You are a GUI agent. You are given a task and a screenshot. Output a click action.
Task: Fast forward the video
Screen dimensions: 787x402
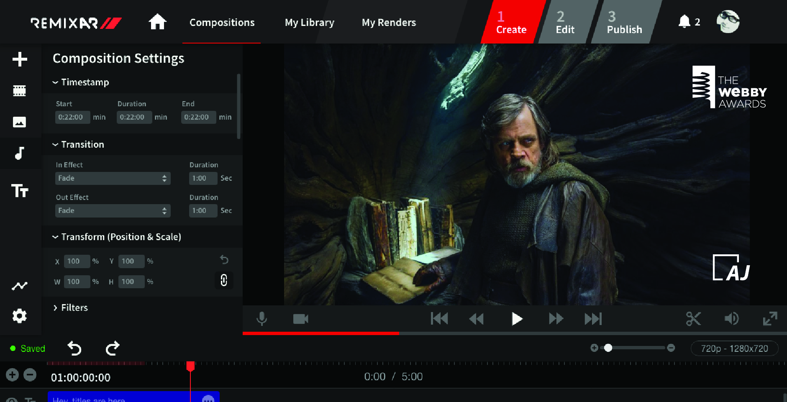556,319
